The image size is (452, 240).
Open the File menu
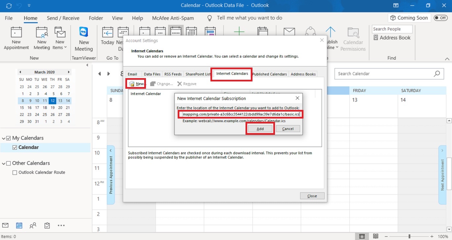tap(9, 18)
